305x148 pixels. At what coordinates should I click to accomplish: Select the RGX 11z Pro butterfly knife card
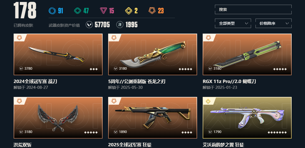click(x=247, y=54)
